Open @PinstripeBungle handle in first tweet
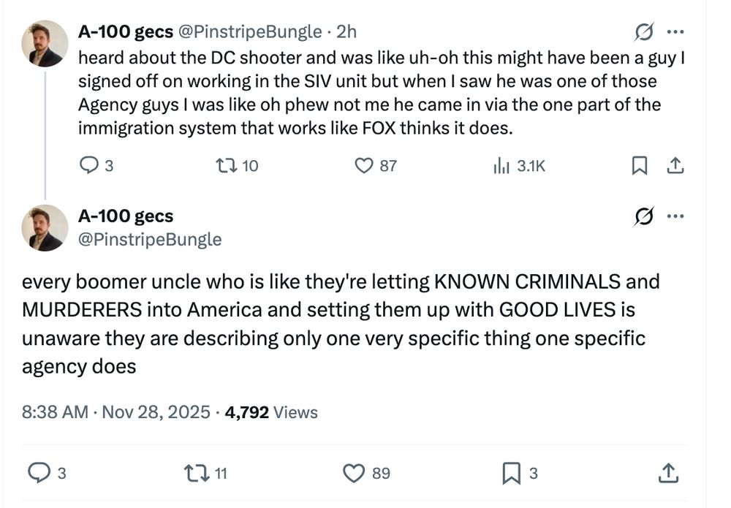This screenshot has height=508, width=731. tap(250, 31)
